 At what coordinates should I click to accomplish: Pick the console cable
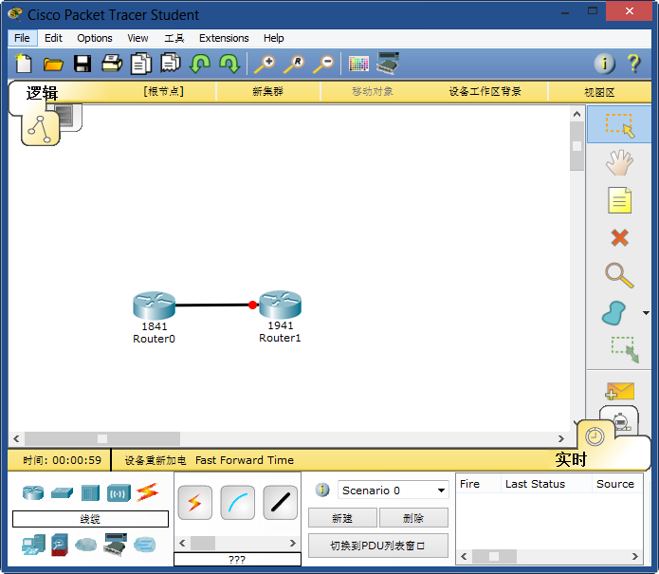click(x=237, y=503)
